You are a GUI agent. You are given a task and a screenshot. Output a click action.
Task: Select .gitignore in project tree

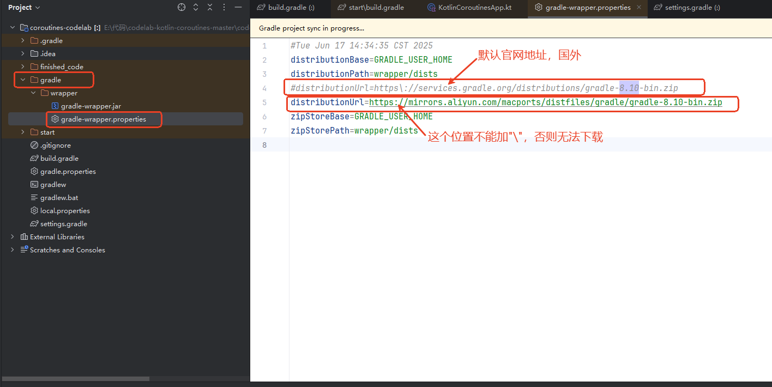click(56, 145)
